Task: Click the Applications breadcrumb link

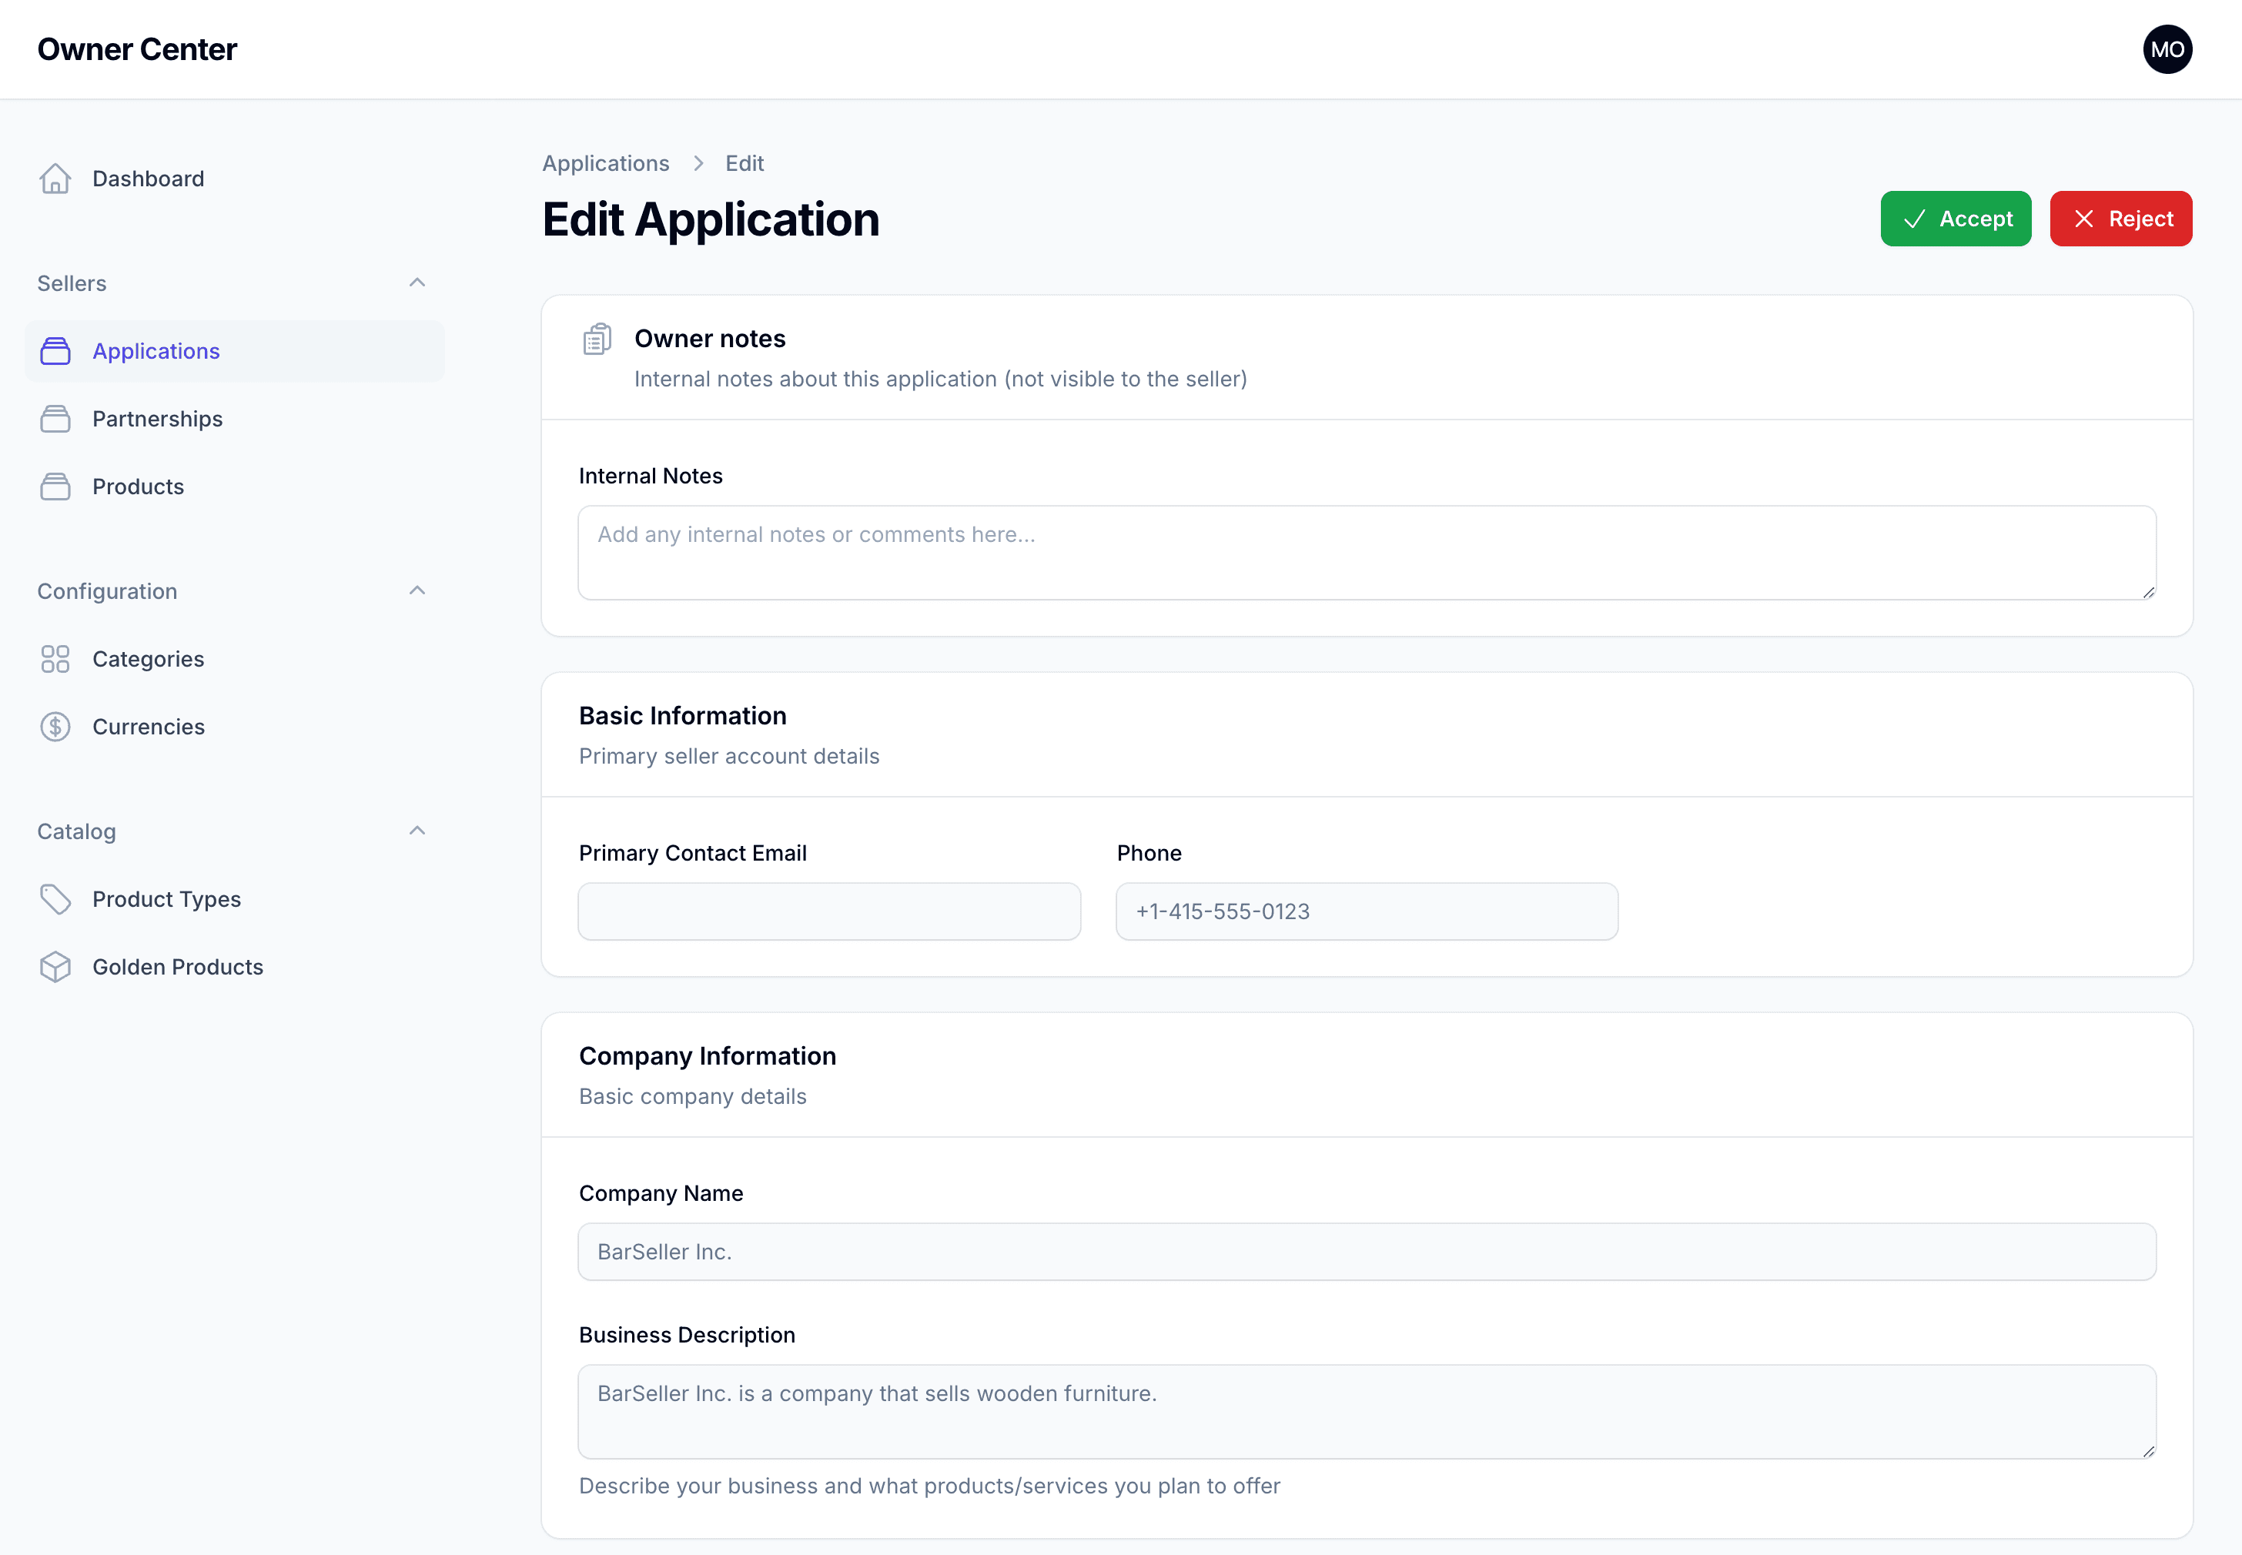Action: 606,164
